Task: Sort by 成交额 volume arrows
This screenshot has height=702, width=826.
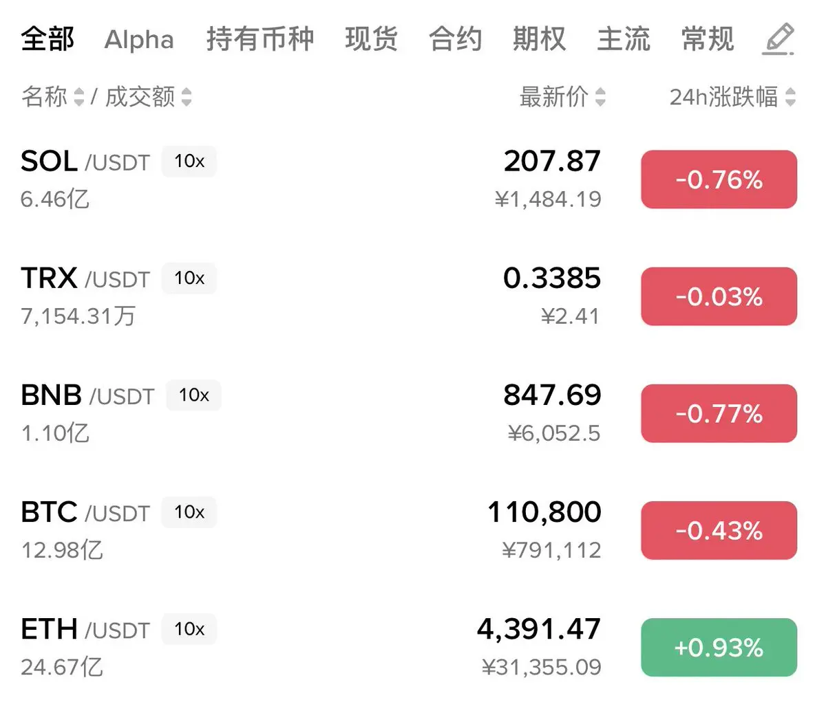Action: (187, 97)
